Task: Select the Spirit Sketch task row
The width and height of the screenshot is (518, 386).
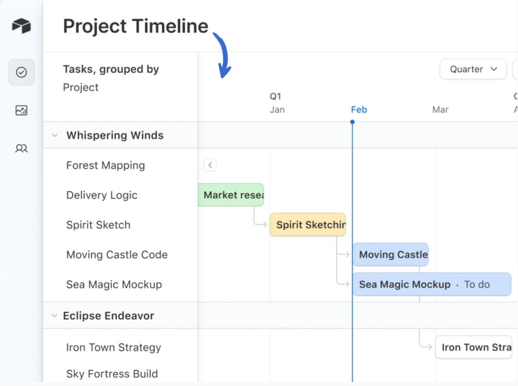Action: (x=120, y=225)
